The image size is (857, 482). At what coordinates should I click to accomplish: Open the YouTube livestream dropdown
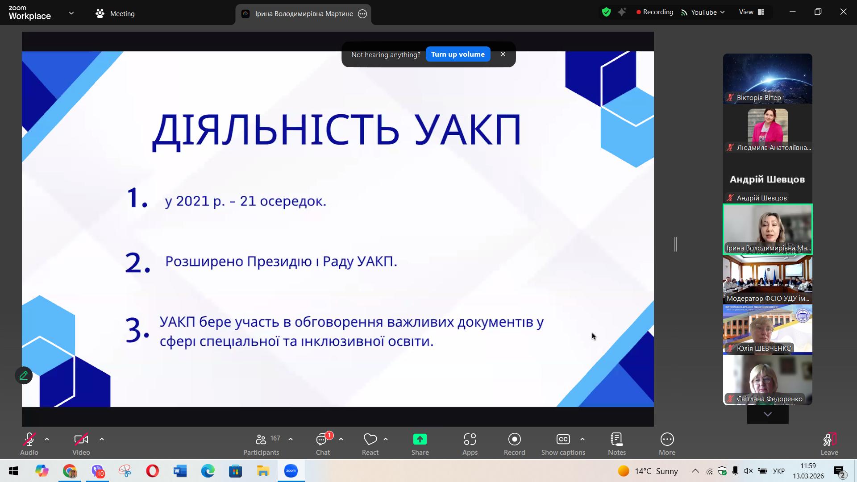tap(703, 12)
